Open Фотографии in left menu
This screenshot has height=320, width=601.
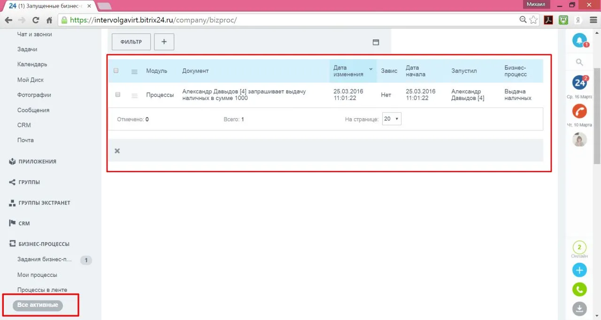point(34,95)
